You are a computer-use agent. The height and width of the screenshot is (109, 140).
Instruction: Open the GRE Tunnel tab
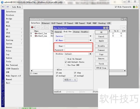coord(80,23)
